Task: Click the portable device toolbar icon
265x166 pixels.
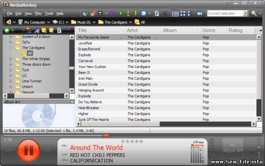Action: [x=101, y=14]
